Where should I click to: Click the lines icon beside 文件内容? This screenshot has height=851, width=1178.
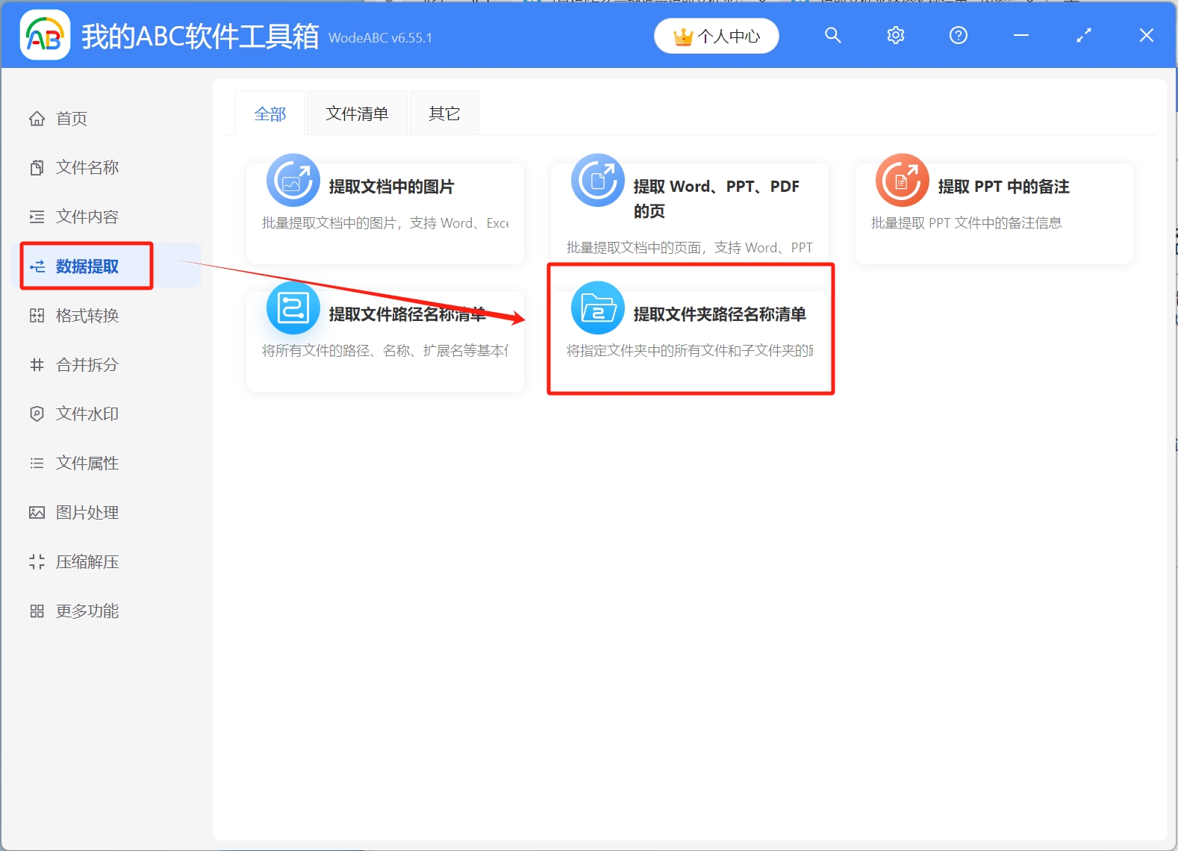[37, 216]
